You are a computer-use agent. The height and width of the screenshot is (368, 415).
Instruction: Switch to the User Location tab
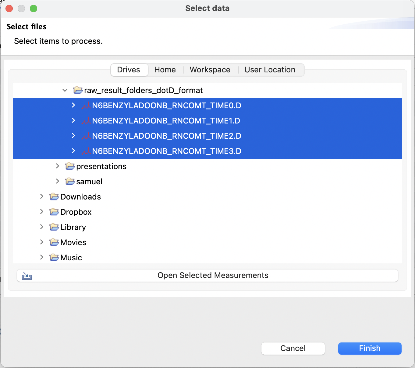(270, 70)
